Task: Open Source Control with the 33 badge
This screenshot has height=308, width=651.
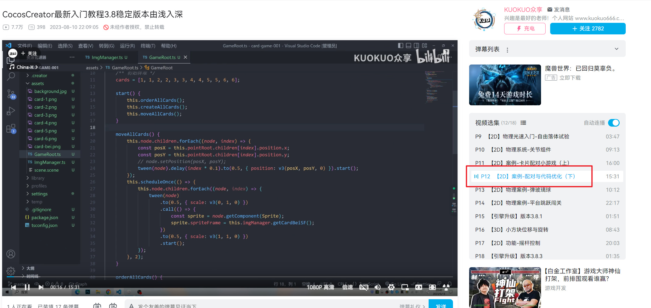Action: click(x=11, y=94)
